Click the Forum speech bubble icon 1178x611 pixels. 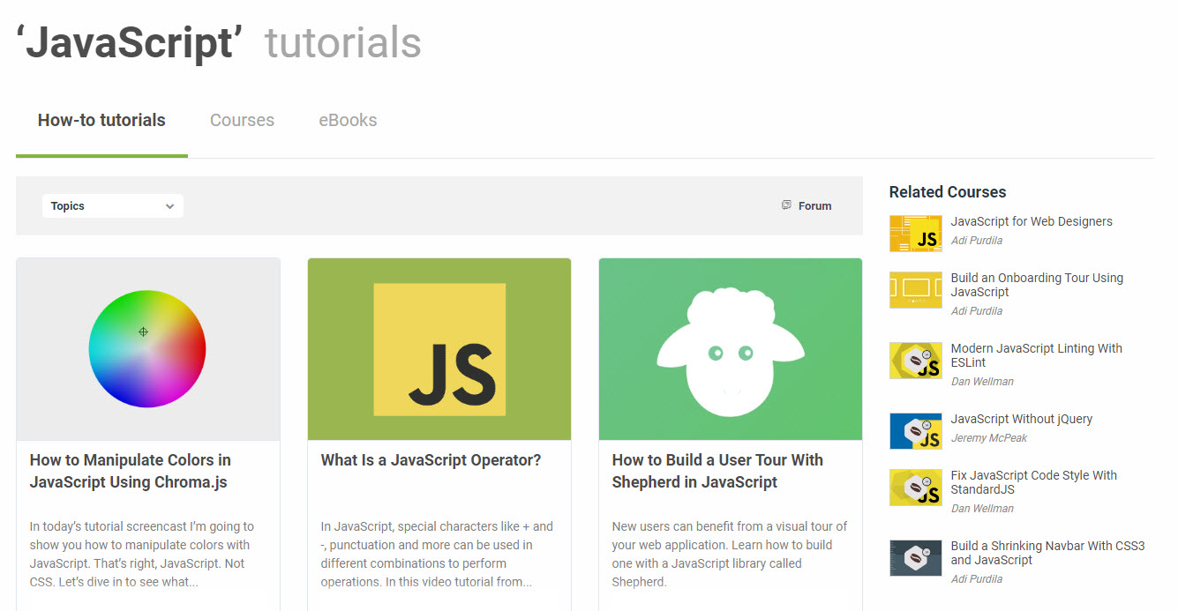(786, 205)
